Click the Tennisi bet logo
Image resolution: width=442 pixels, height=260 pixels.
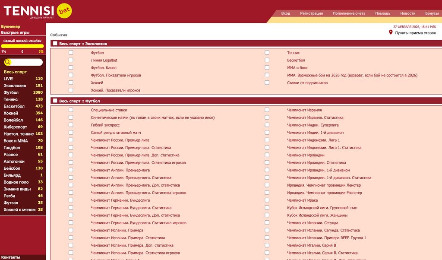(x=38, y=11)
